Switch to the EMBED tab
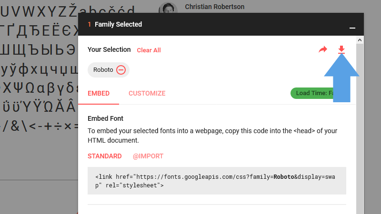 [x=99, y=93]
